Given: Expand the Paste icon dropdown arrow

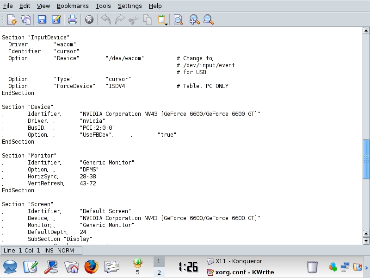Looking at the screenshot, I should click(166, 24).
